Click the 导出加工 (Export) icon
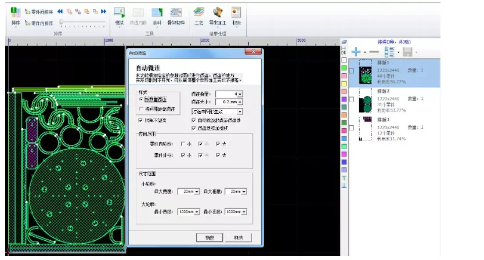 (218, 14)
